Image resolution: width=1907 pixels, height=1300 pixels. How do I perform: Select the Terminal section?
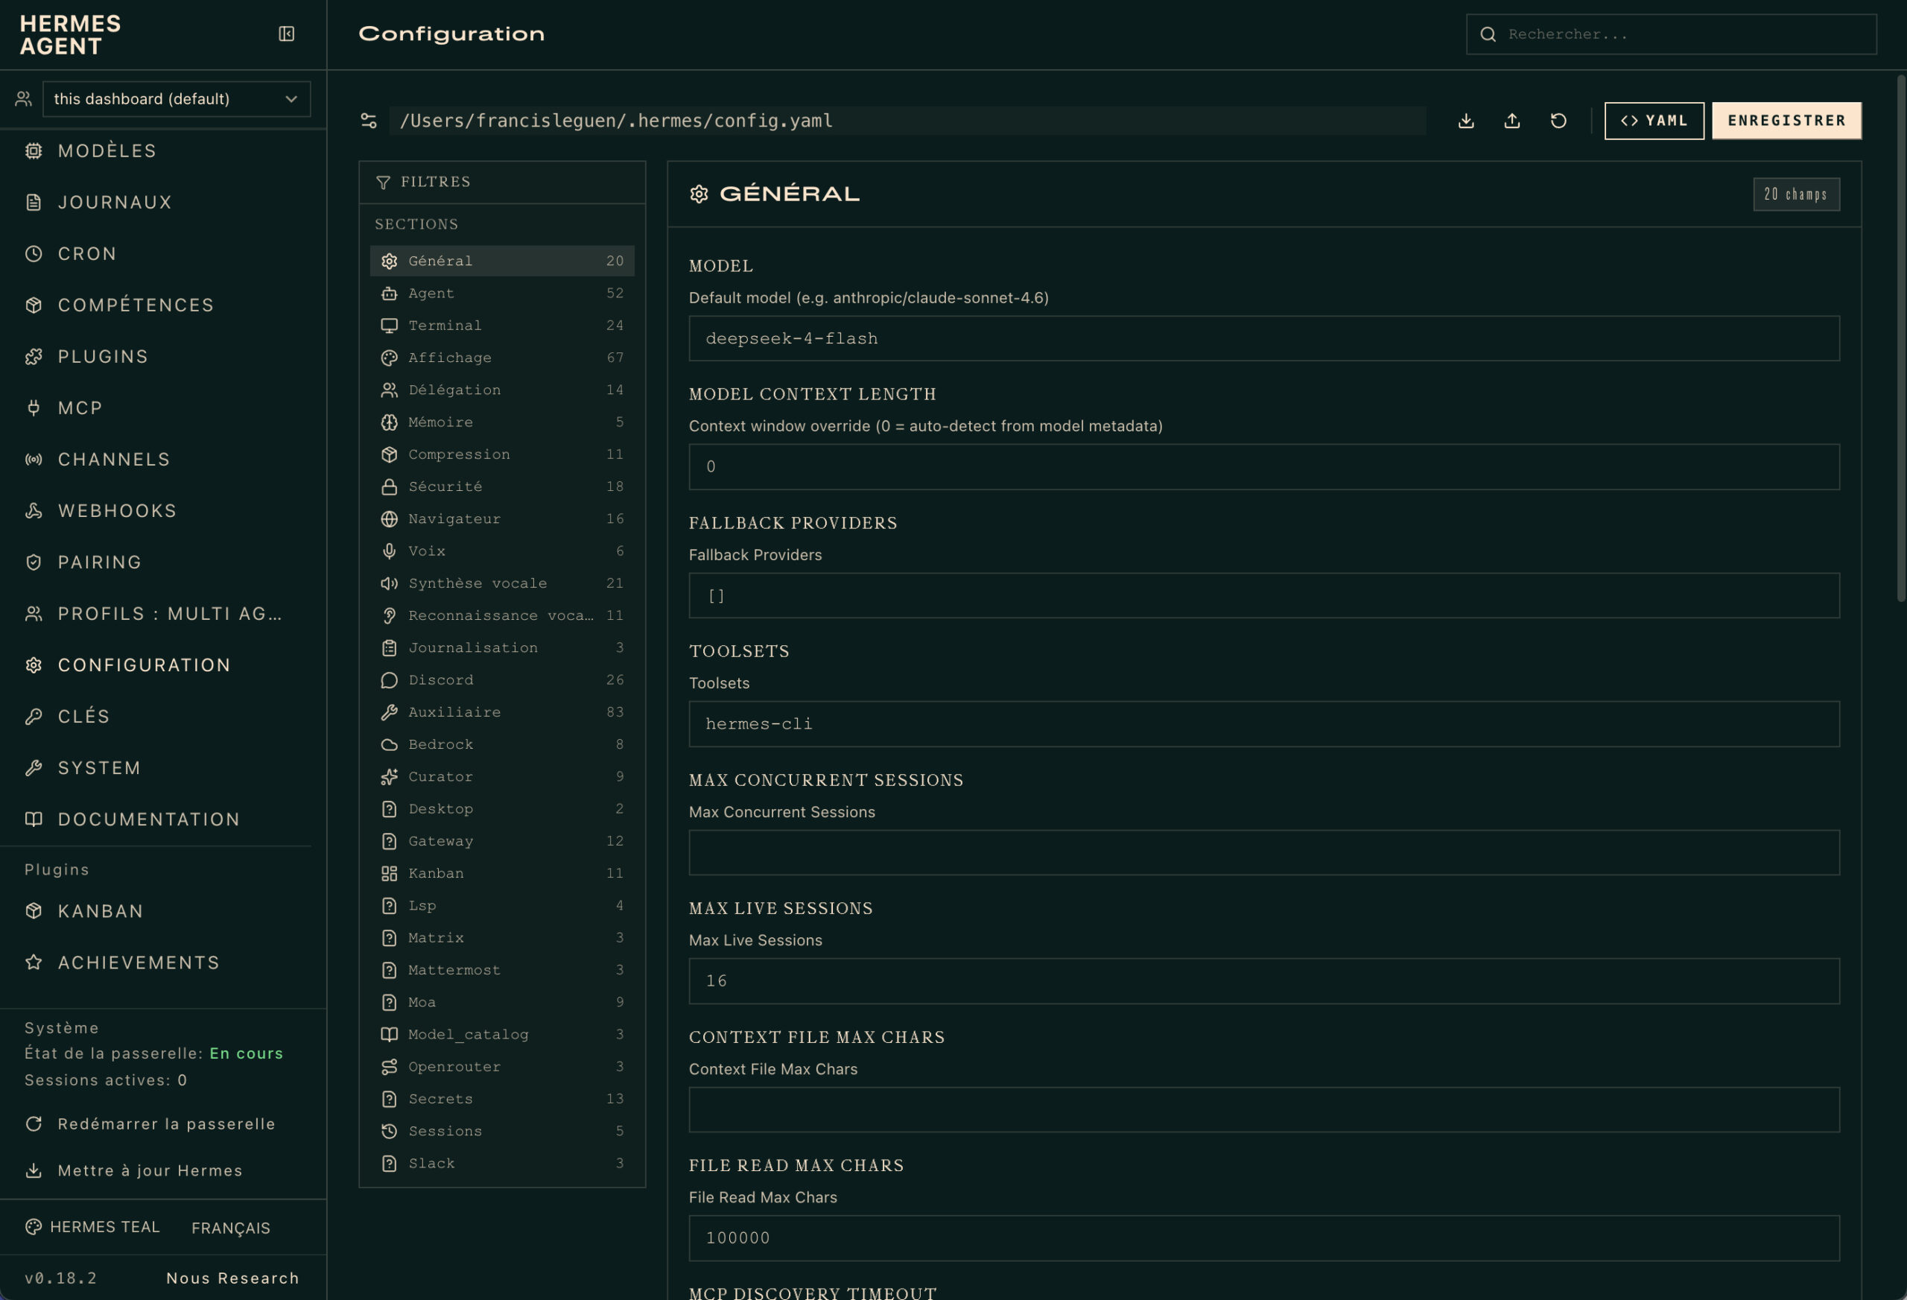(x=502, y=326)
